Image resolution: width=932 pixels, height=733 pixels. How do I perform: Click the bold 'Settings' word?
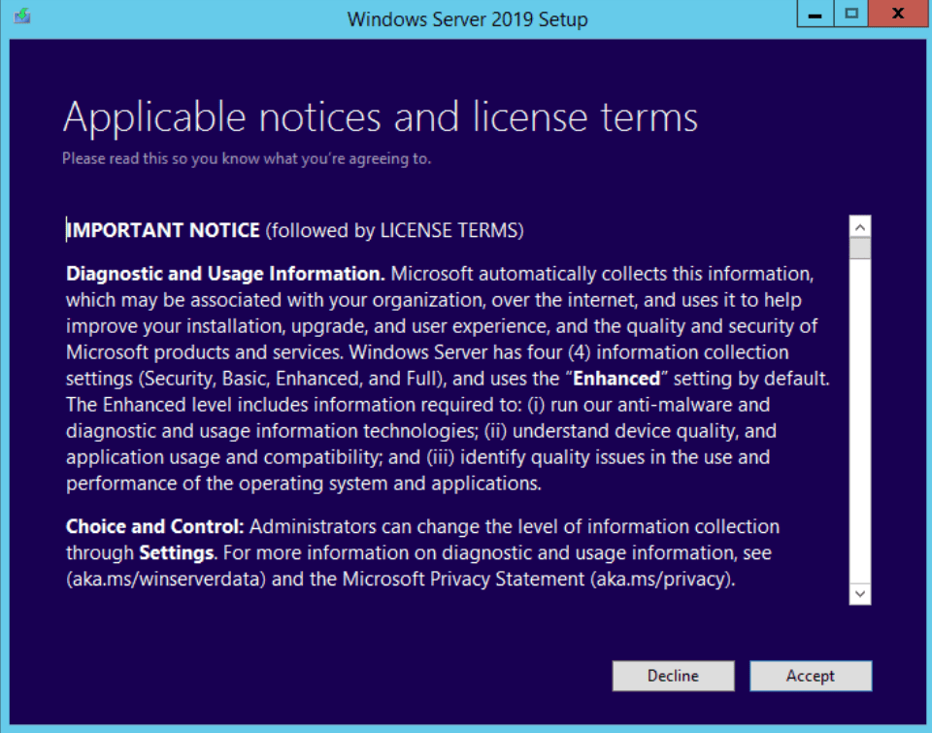[x=176, y=553]
